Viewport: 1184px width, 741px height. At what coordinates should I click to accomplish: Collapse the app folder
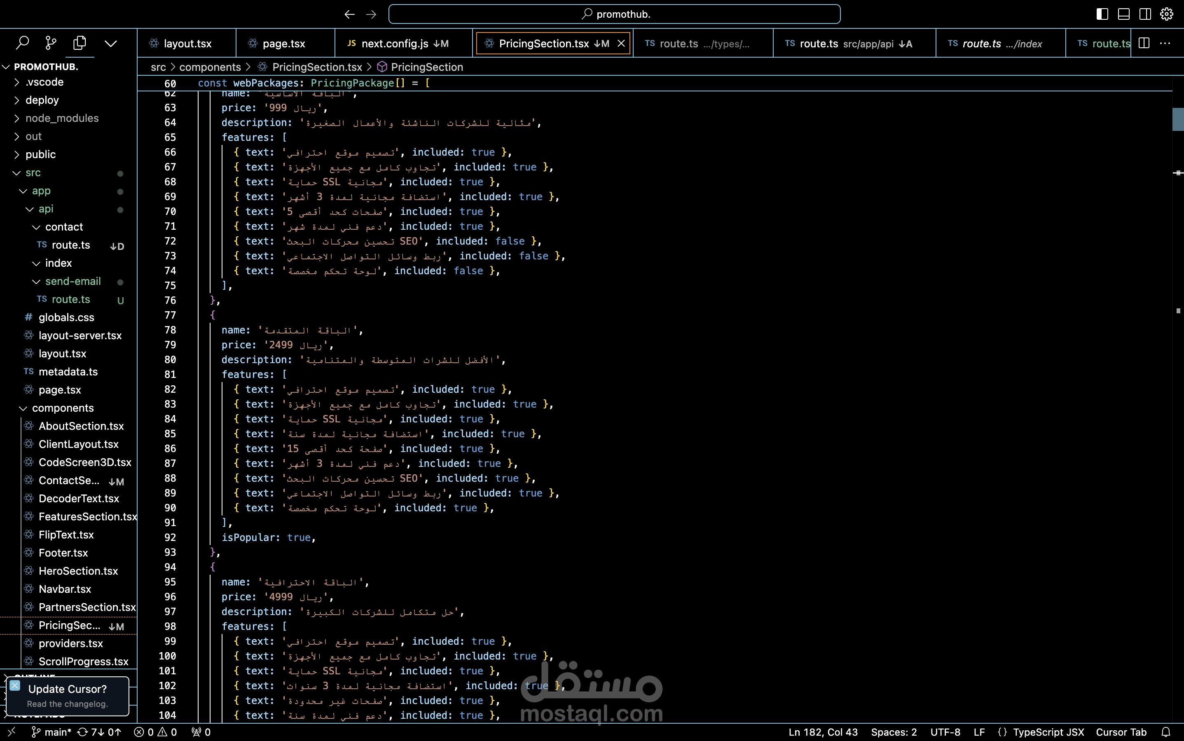pos(41,191)
